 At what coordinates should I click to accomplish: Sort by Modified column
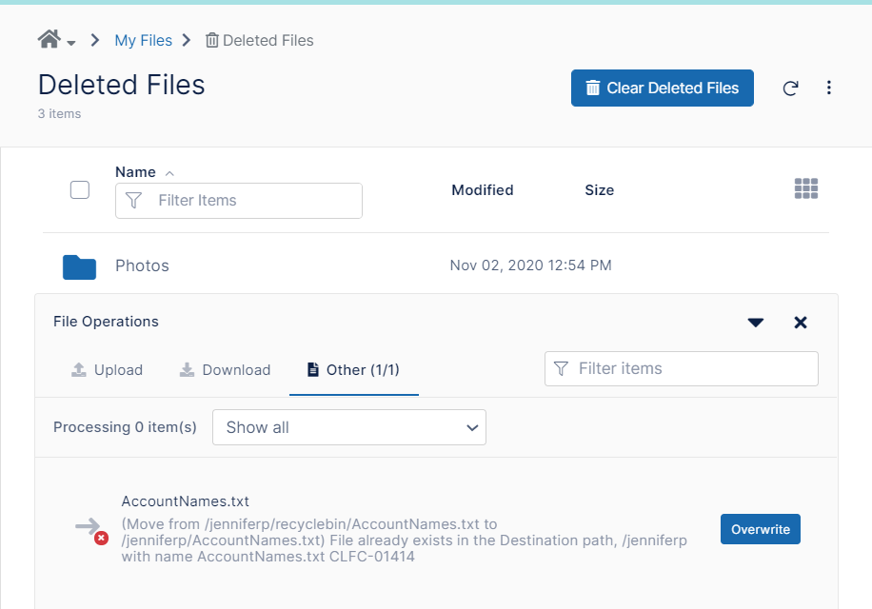(482, 190)
